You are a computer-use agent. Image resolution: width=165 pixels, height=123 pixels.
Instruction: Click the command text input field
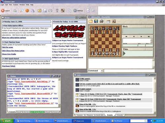[129, 71]
